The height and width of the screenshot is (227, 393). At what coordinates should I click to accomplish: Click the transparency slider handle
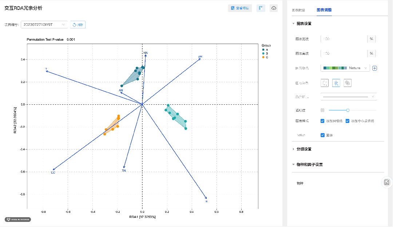click(x=348, y=110)
